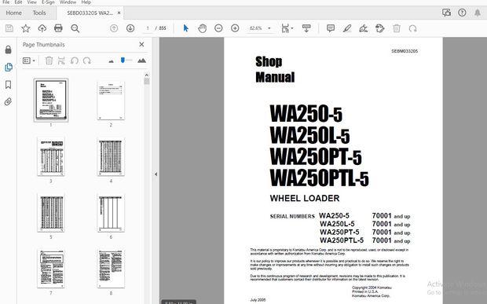Click the scrolling mode keyboard icon
Screen dimensions: 487x304
pyautogui.click(x=306, y=28)
